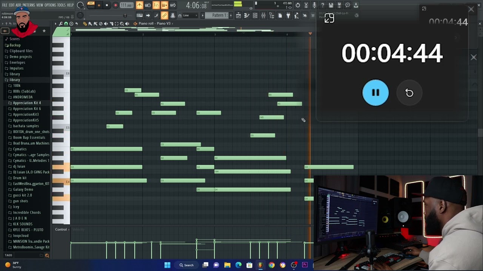The image size is (483, 271).
Task: Click the stamp-shaped icon beside the link button
Action: [172, 15]
